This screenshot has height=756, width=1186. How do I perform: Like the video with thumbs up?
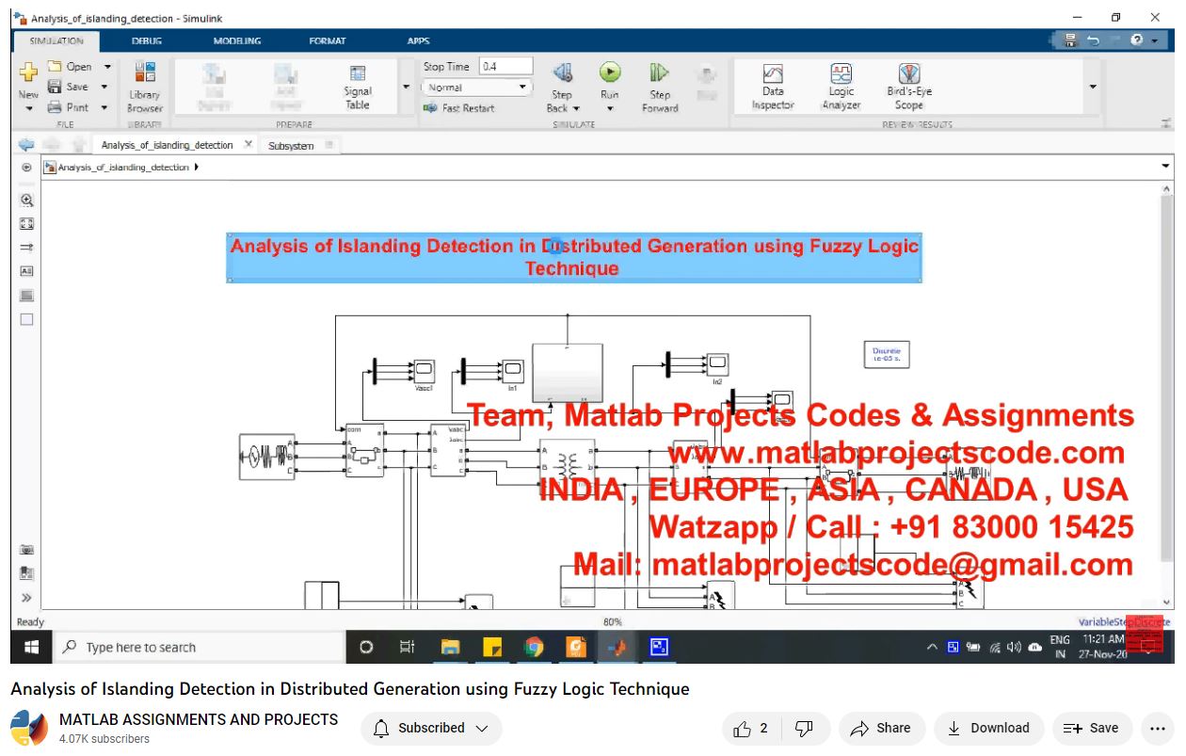point(744,728)
